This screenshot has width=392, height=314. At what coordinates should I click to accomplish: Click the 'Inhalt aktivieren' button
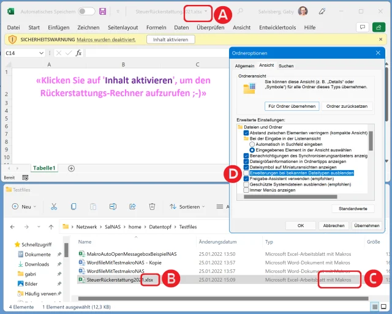[171, 39]
